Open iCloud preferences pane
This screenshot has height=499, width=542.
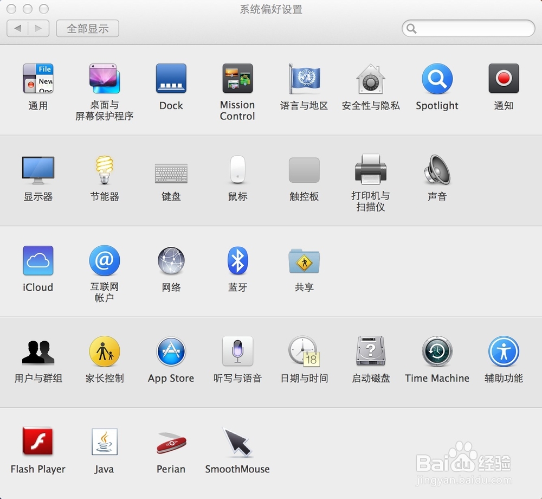click(38, 260)
